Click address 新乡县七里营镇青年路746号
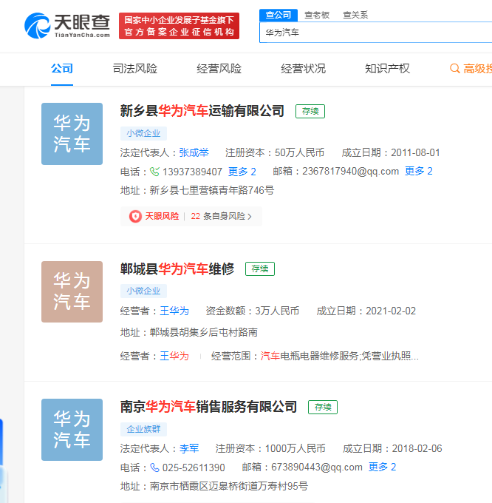This screenshot has width=492, height=503. [212, 190]
